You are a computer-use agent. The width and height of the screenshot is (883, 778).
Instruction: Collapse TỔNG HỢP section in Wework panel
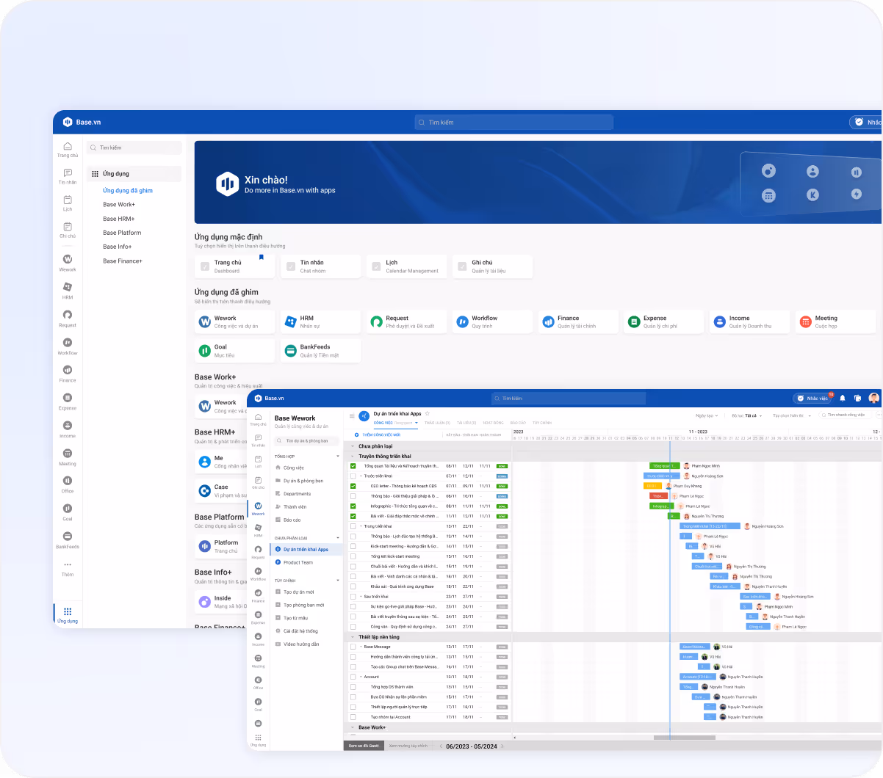[x=338, y=457]
